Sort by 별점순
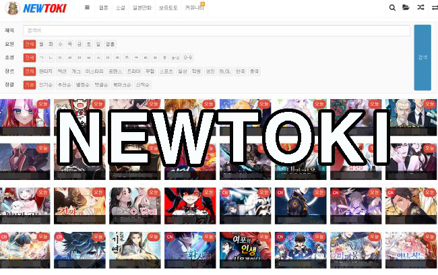Viewport: 438px width, 275px height. [x=83, y=85]
